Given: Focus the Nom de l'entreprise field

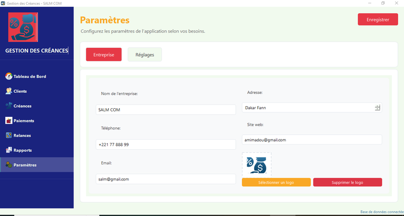Looking at the screenshot, I should [x=166, y=110].
